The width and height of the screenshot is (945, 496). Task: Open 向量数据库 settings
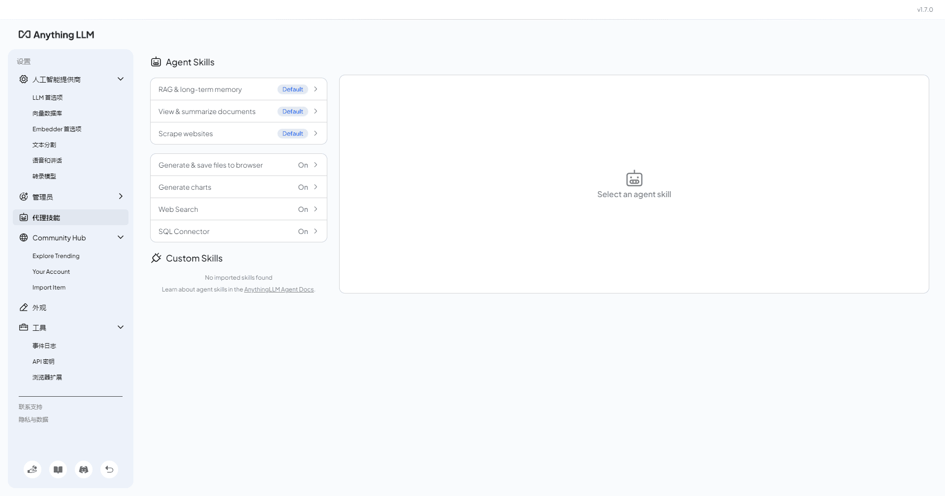(47, 113)
